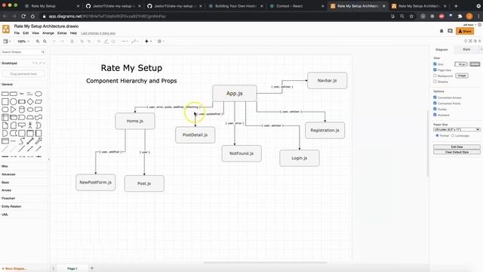This screenshot has height=272, width=483.
Task: Click the delete trash icon in toolbar
Action: point(72,42)
